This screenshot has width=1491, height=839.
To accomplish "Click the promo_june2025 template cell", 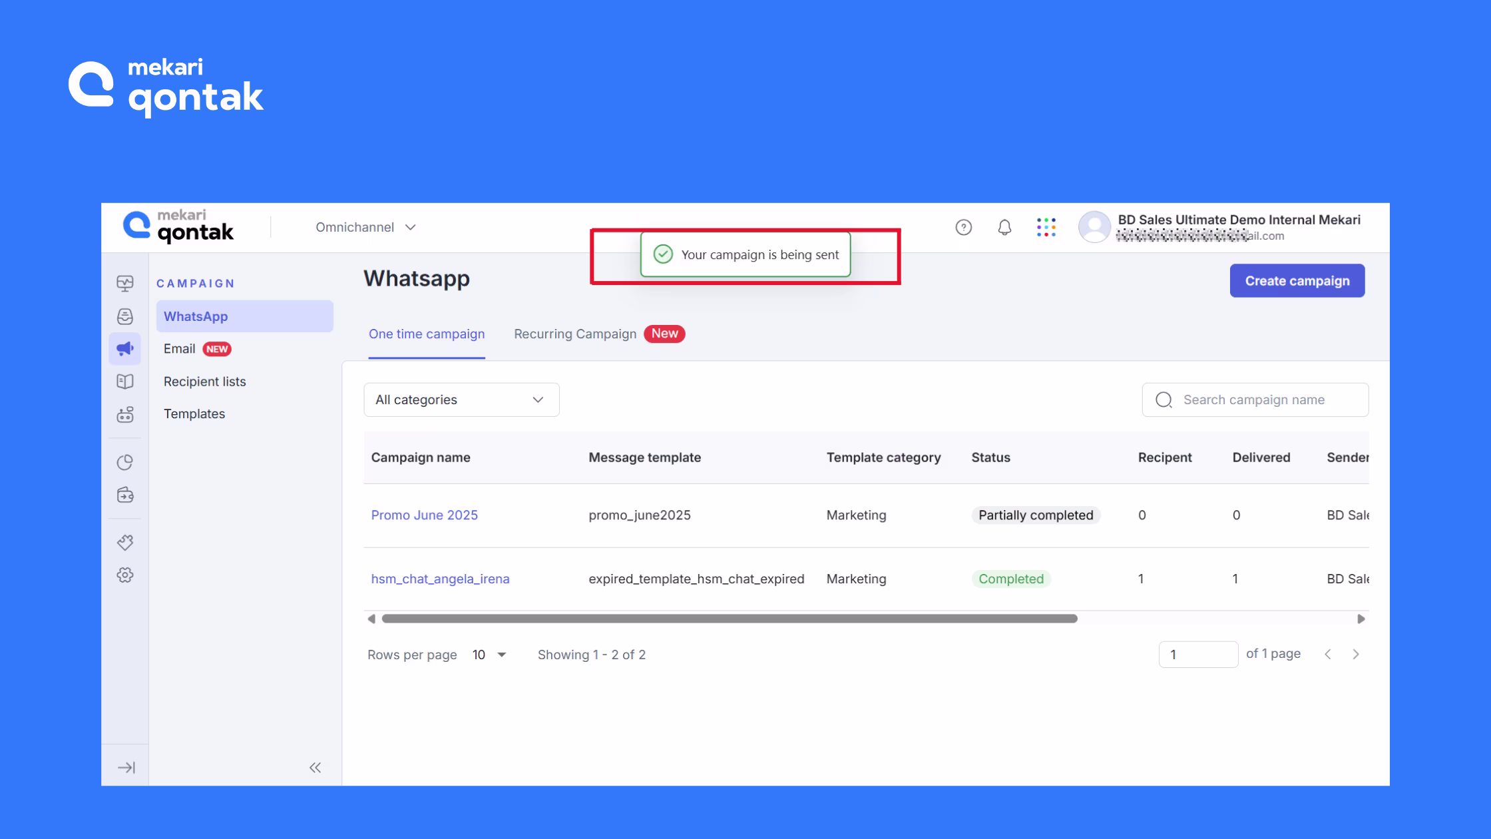I will pyautogui.click(x=640, y=515).
